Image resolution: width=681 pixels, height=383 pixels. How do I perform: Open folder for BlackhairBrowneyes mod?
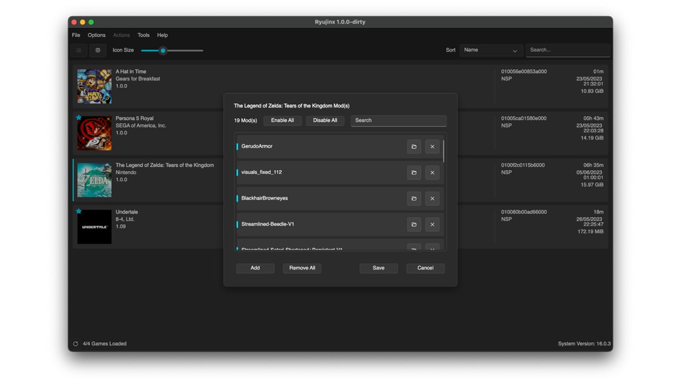click(414, 199)
